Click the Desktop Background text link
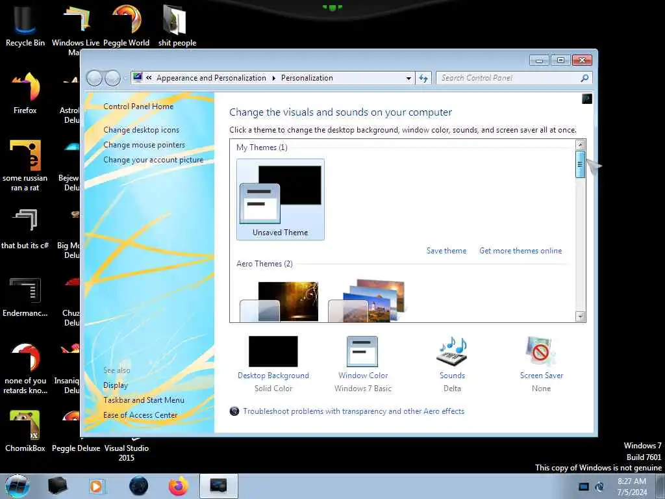The image size is (665, 499). (x=273, y=376)
